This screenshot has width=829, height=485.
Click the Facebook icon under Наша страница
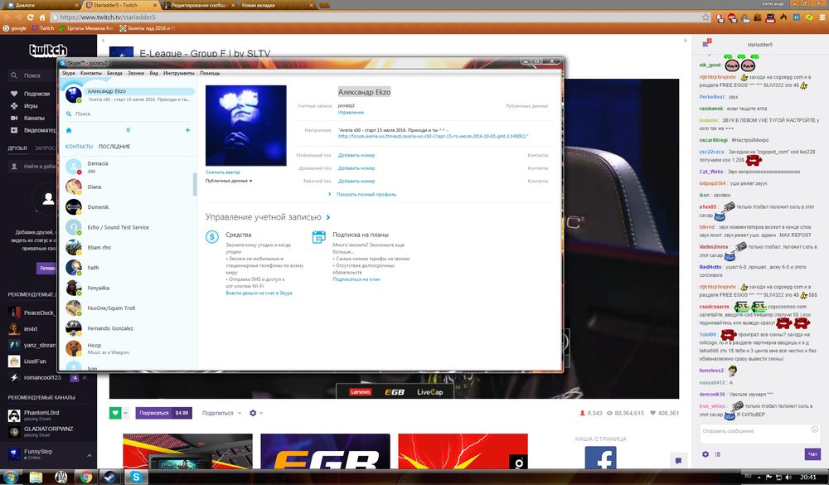599,461
